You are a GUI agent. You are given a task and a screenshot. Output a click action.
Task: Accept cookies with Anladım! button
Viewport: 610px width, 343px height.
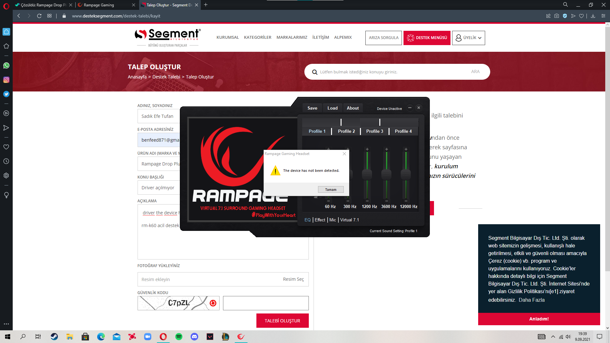(x=539, y=319)
